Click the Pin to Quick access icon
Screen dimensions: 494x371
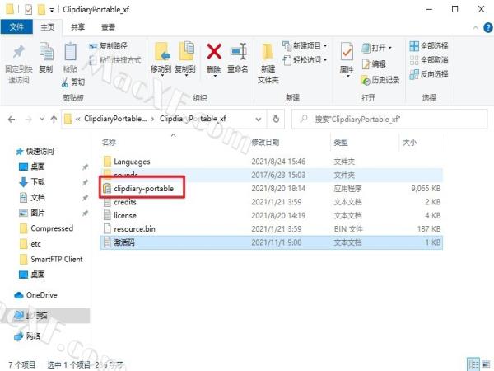[x=19, y=53]
